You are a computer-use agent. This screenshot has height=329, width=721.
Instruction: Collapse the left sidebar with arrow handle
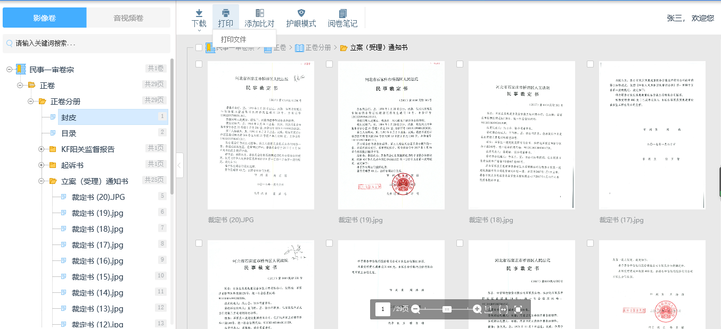pyautogui.click(x=179, y=165)
